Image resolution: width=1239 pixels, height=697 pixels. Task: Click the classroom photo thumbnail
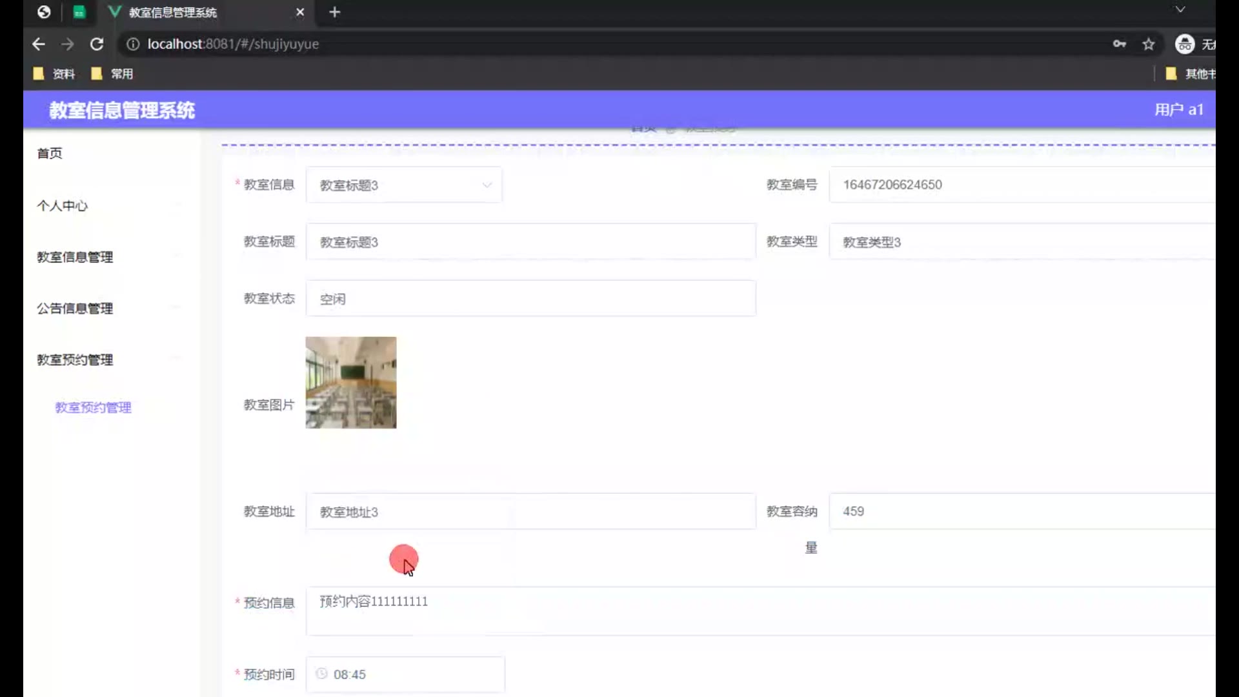(x=351, y=383)
